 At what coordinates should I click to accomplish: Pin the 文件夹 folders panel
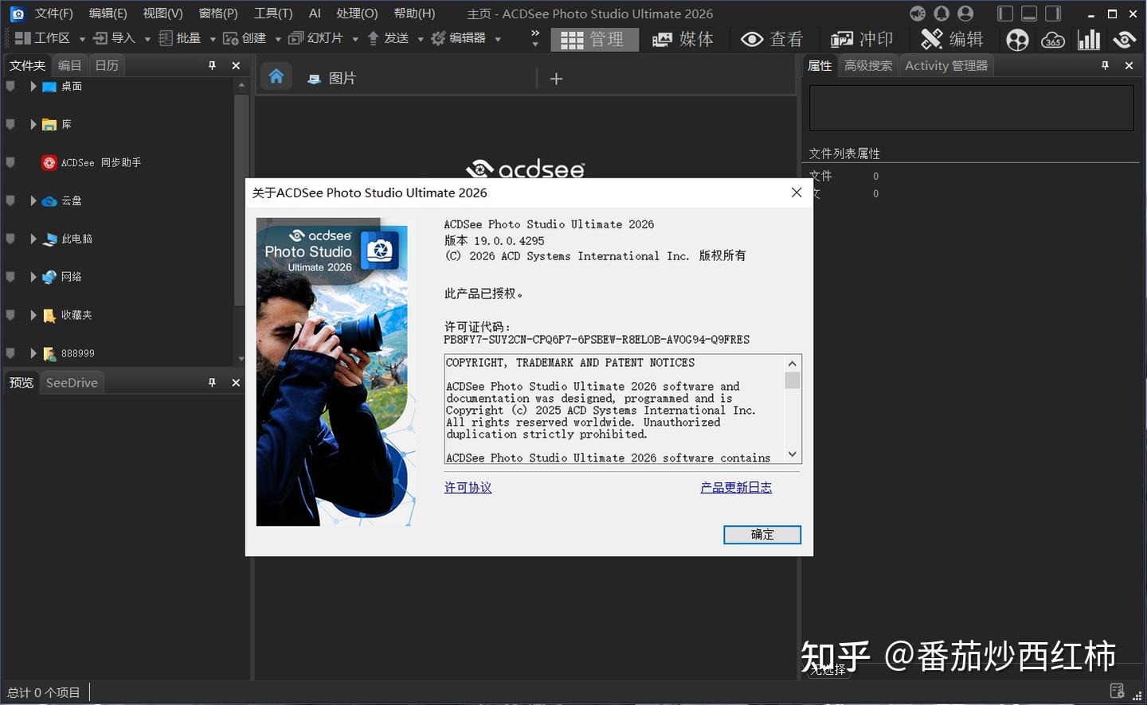pyautogui.click(x=212, y=65)
